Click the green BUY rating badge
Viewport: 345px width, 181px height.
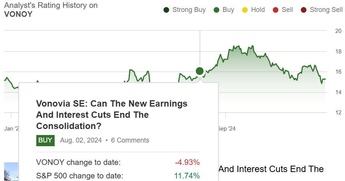[x=45, y=140]
